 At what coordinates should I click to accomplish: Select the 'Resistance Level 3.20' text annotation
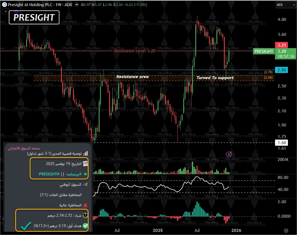pos(135,51)
